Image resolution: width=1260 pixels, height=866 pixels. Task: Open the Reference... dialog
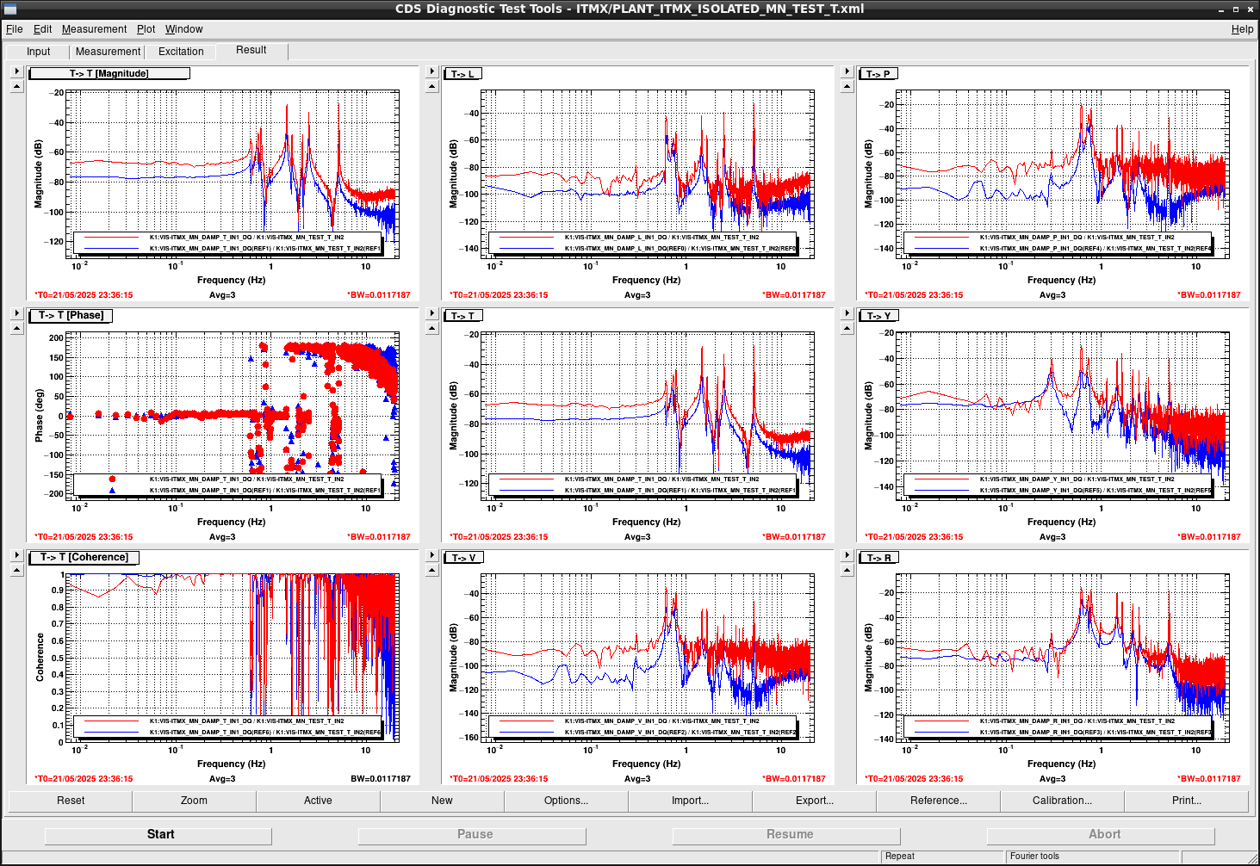coord(938,801)
